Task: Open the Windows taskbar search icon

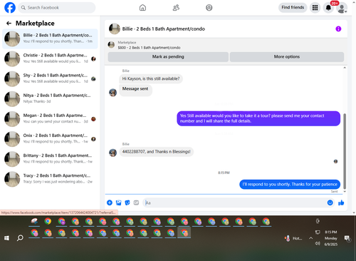Action: pyautogui.click(x=20, y=238)
